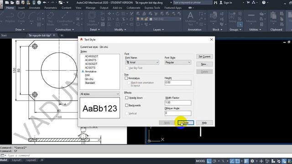Select the Annotative style in list
This screenshot has height=164, width=292.
pyautogui.click(x=90, y=72)
